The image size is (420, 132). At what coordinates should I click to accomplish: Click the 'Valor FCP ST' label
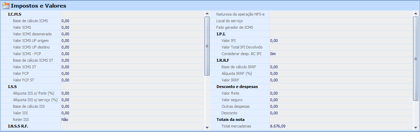24,80
